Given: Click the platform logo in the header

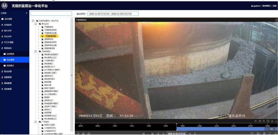Looking at the screenshot, I should click(x=5, y=6).
